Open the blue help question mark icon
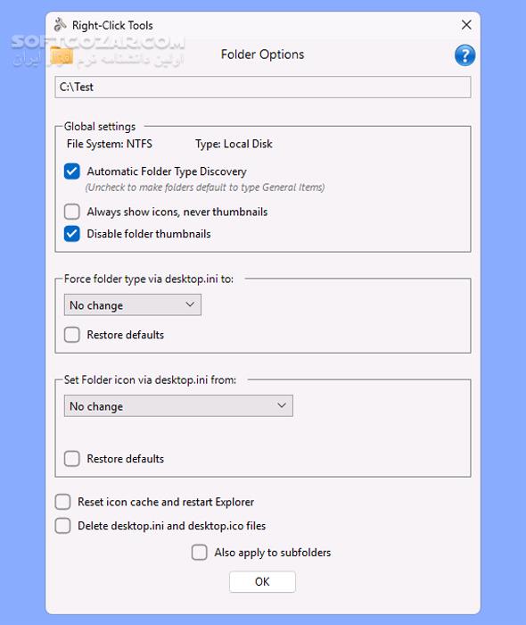Image resolution: width=526 pixels, height=625 pixels. point(464,55)
